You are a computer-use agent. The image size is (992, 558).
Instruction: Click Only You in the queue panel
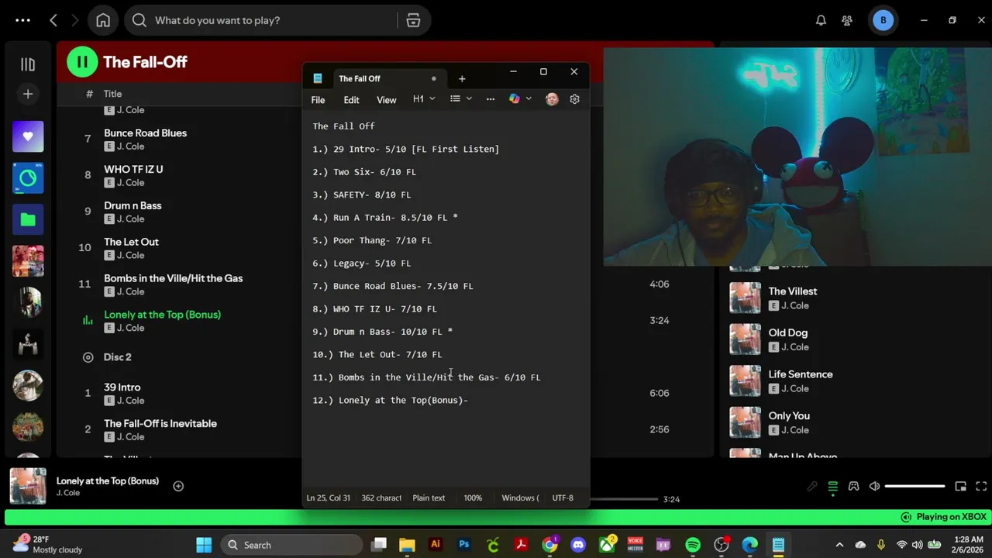coord(789,415)
